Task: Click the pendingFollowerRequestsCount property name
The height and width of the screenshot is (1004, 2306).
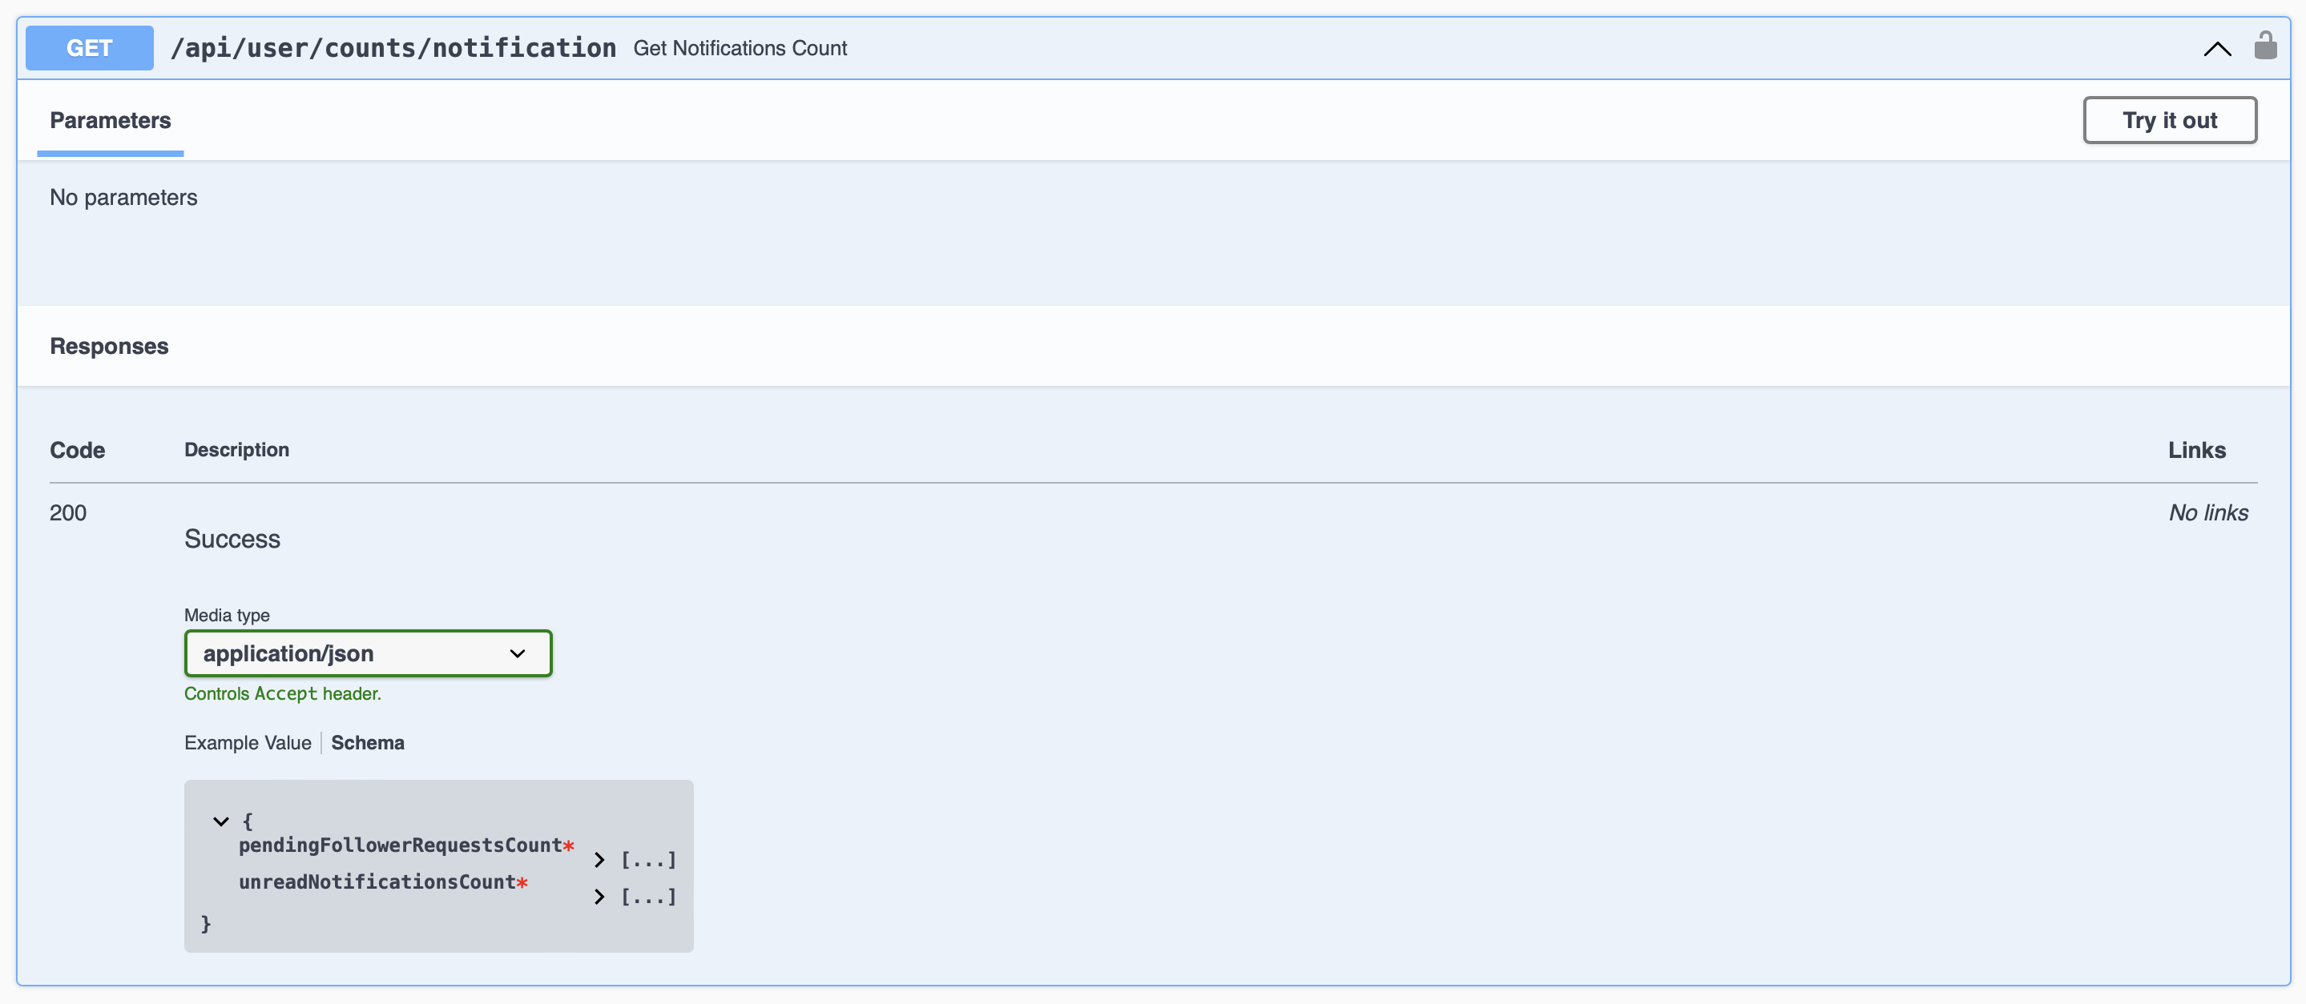Action: point(399,845)
